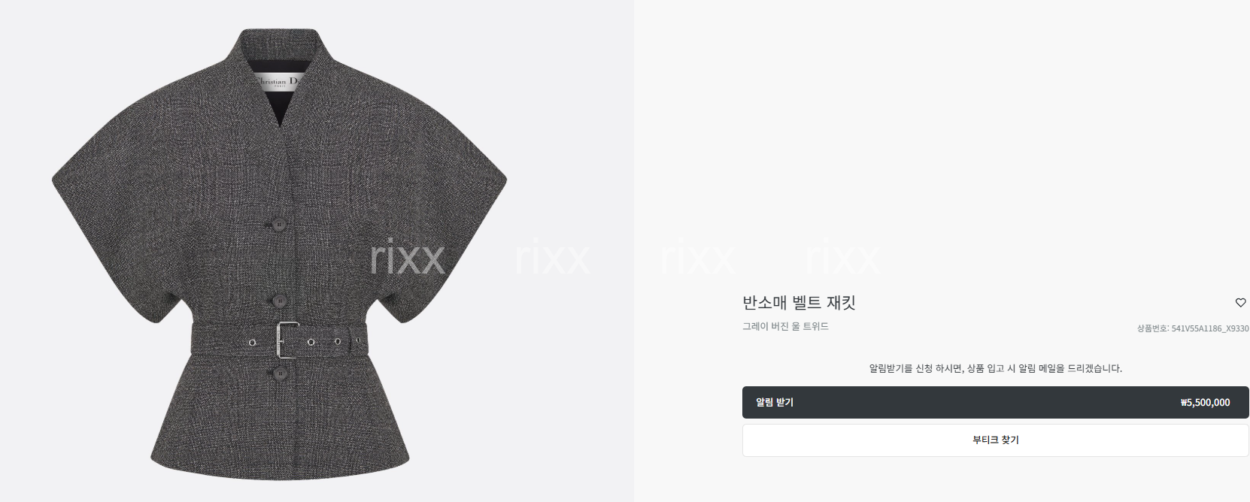Click the second rixx watermark text
This screenshot has width=1250, height=502.
point(552,258)
